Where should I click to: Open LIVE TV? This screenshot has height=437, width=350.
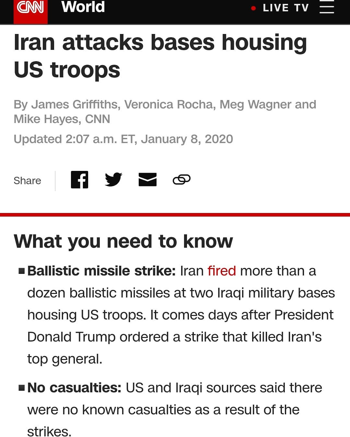click(286, 8)
